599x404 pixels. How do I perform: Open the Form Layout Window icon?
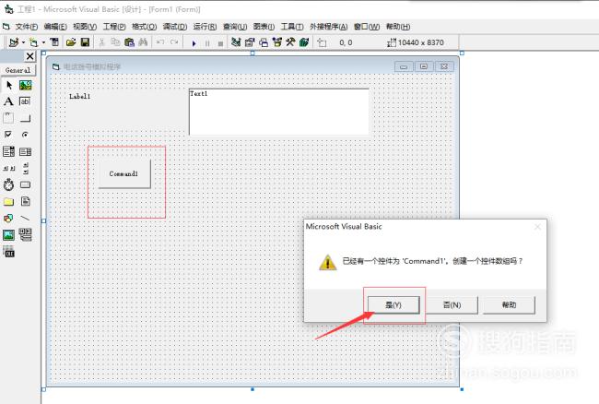264,42
